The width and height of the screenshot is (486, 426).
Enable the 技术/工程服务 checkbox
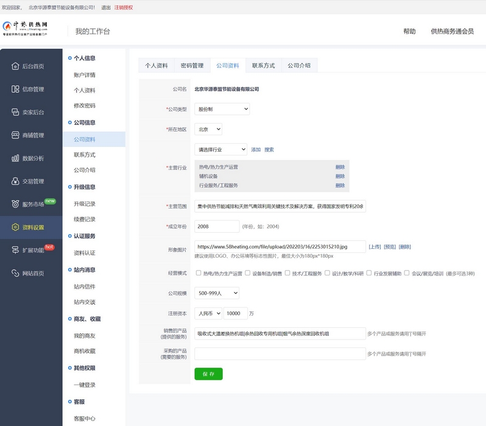[x=287, y=274]
